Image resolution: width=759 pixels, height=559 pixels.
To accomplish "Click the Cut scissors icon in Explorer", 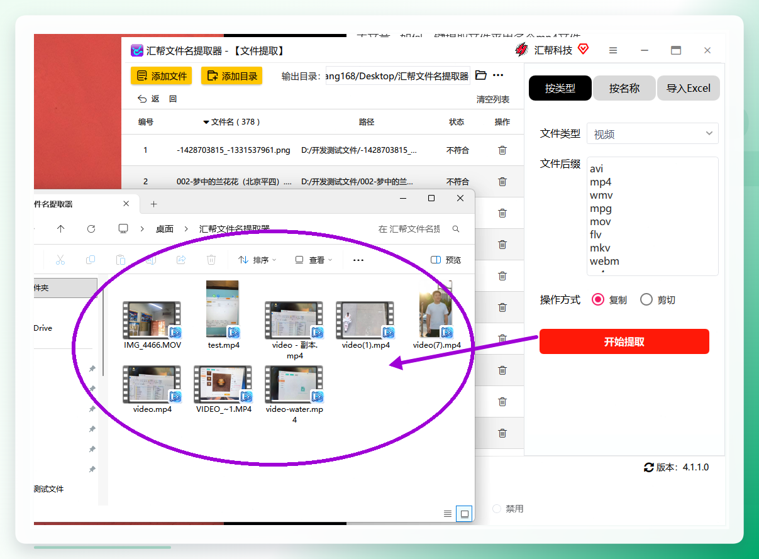I will [60, 260].
